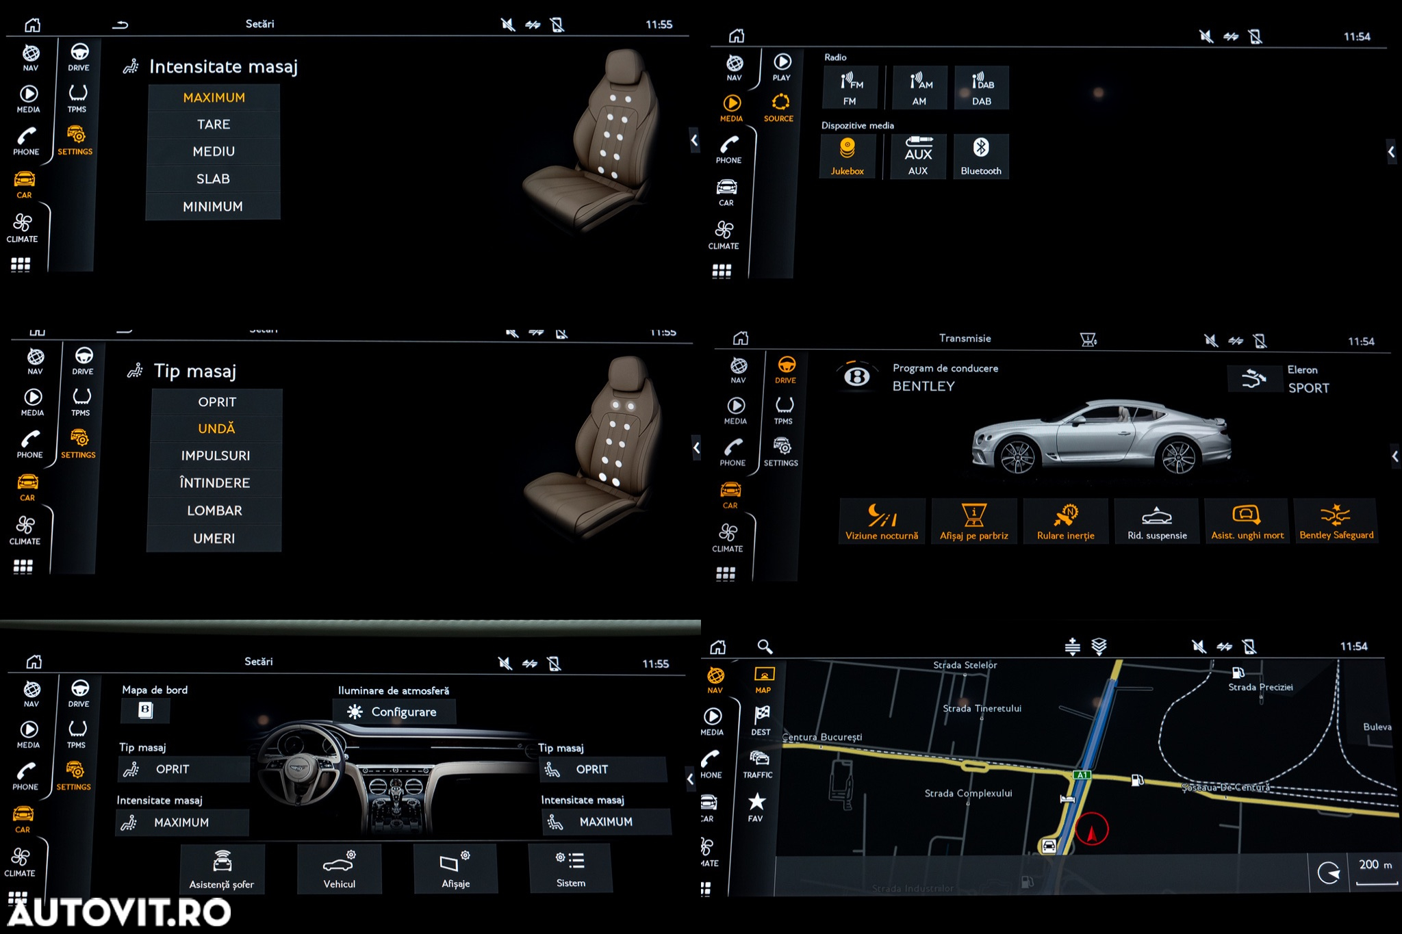Open PHONE in Intensitate masaj screen sidebar
The width and height of the screenshot is (1402, 934).
(26, 142)
